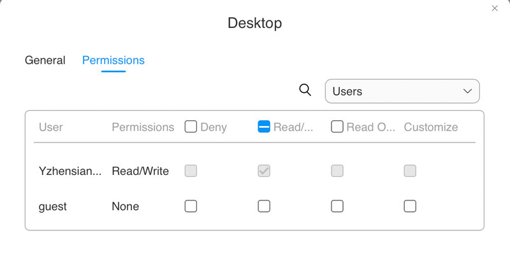Check Customize for guest user
510x280 pixels.
click(410, 206)
